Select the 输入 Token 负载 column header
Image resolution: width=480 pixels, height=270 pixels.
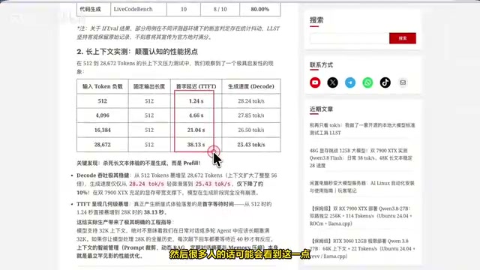(x=103, y=86)
